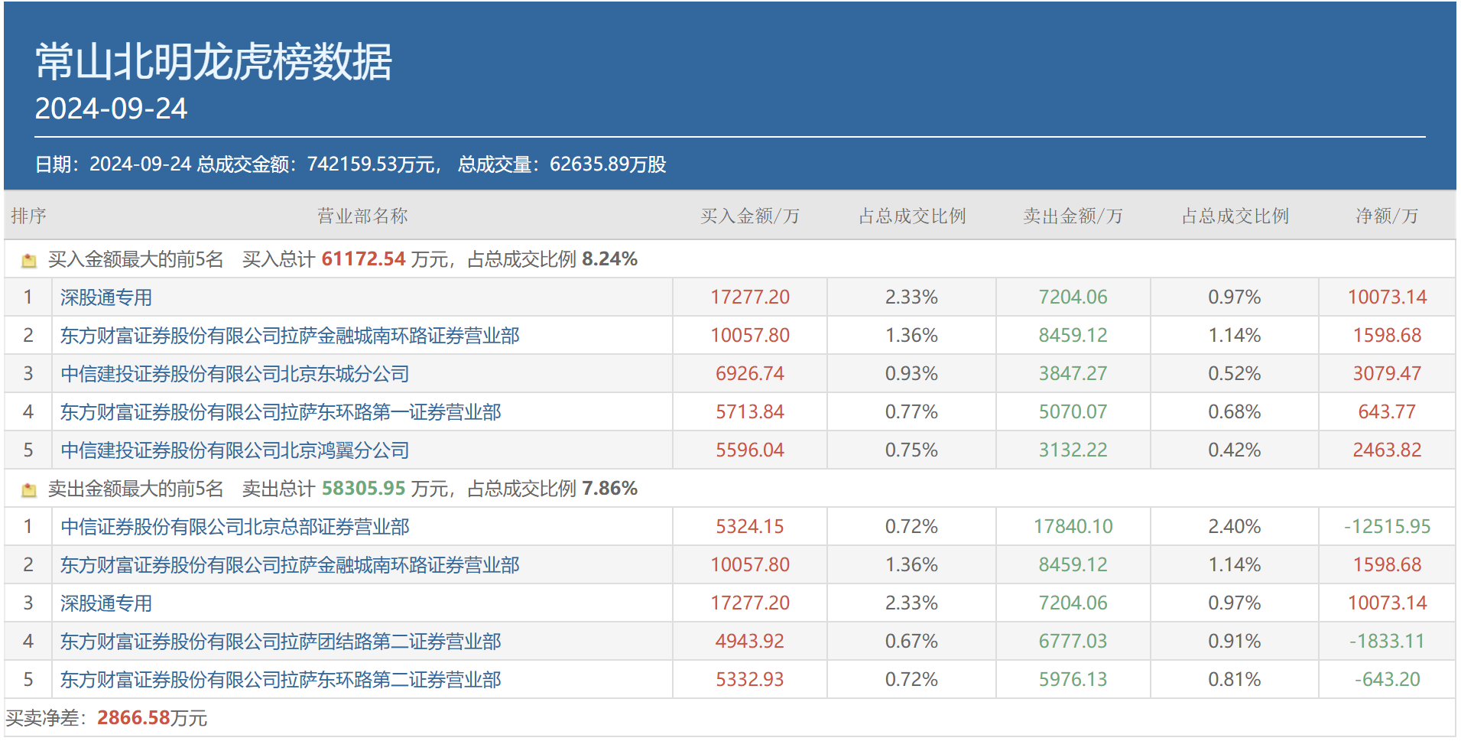
Task: Click the 净额/万 column header
Action: 1387,216
